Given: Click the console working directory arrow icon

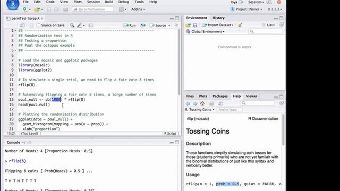Looking at the screenshot, I should (x=29, y=143).
